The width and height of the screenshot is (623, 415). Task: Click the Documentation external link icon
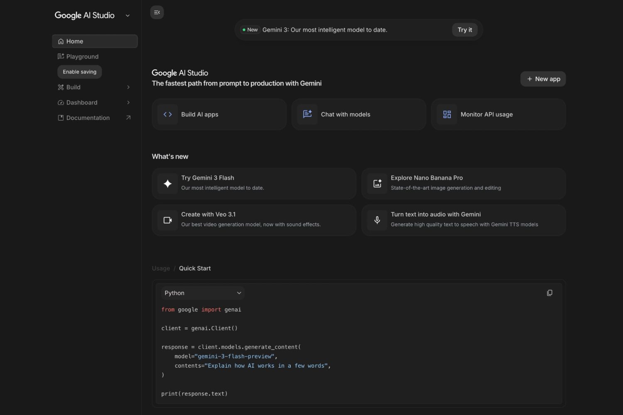[x=128, y=117]
